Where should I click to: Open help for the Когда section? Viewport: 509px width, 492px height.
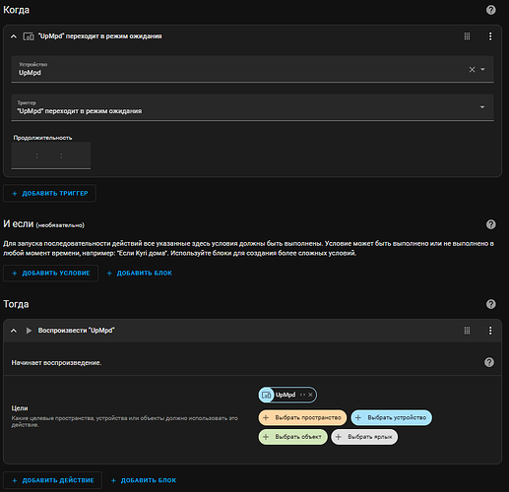click(x=490, y=10)
